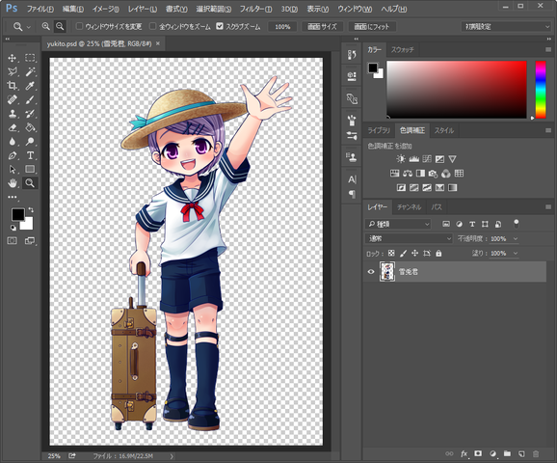Screen dimensions: 557x463
Task: Select the Brush tool
Action: pos(30,100)
